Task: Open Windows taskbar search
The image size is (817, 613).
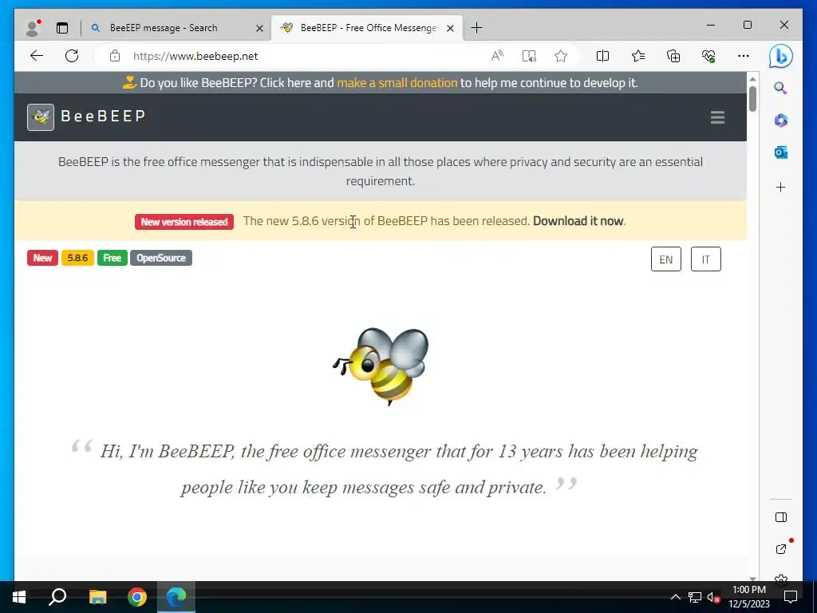Action: point(57,597)
